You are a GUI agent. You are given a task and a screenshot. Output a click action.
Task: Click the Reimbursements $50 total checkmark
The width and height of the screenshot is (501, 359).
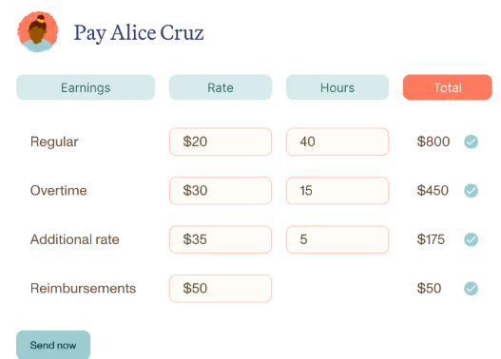[x=471, y=289]
